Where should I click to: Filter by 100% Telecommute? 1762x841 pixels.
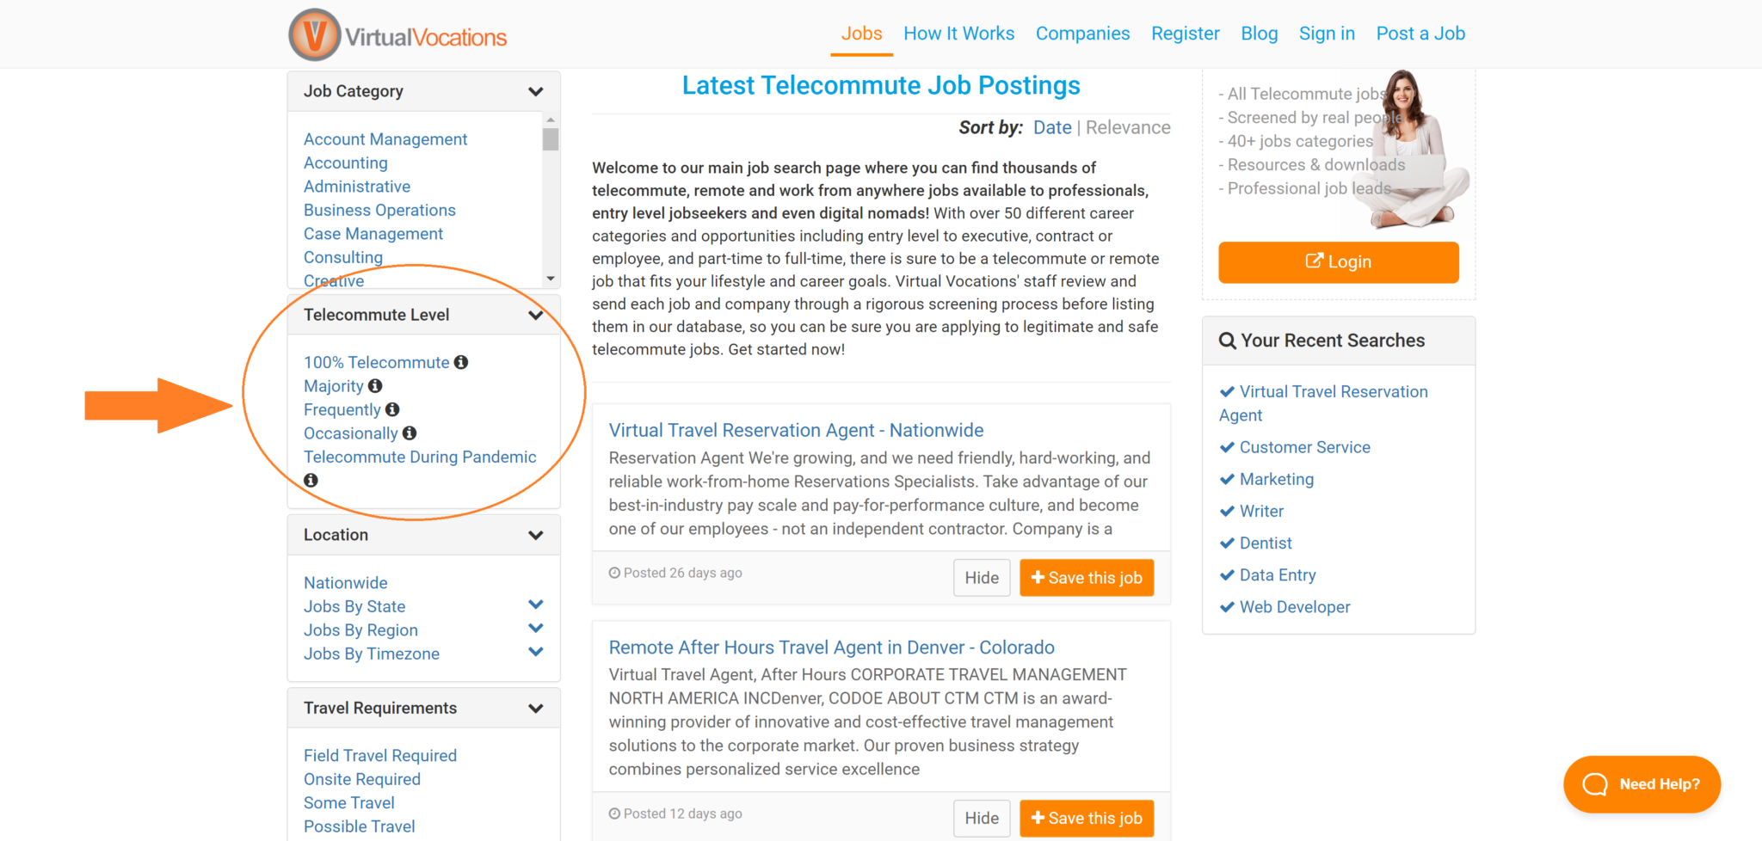click(x=376, y=362)
